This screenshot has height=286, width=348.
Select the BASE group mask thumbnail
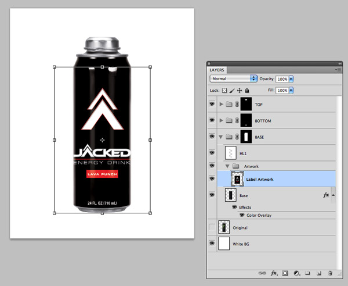(x=246, y=137)
